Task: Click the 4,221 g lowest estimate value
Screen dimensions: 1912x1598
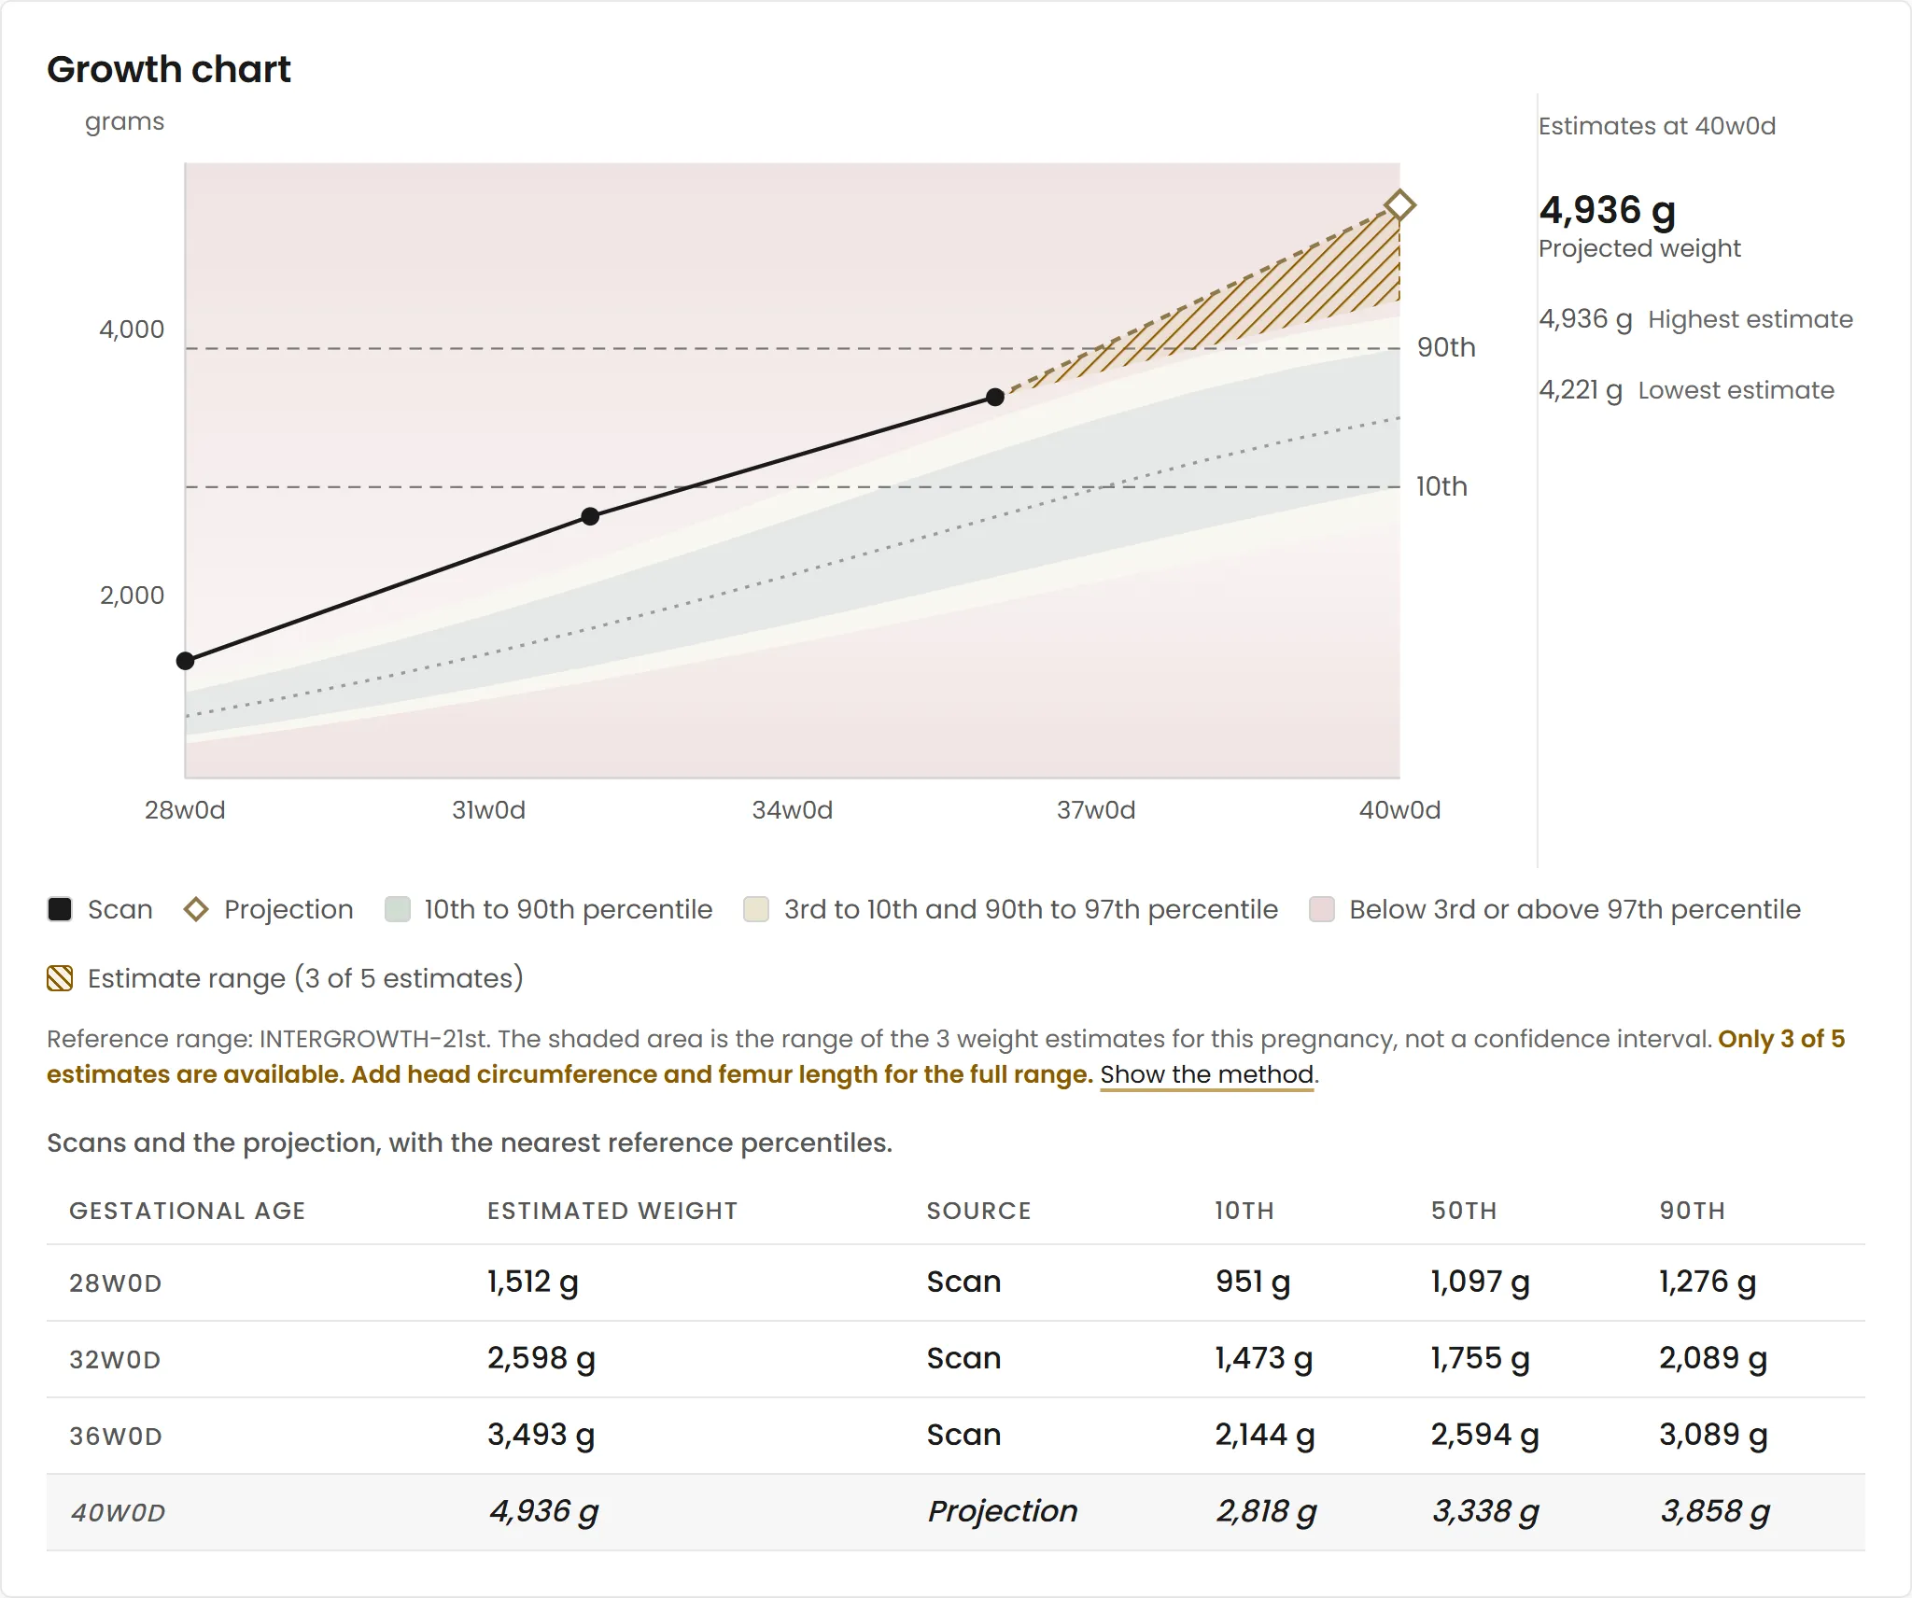Action: pyautogui.click(x=1581, y=390)
